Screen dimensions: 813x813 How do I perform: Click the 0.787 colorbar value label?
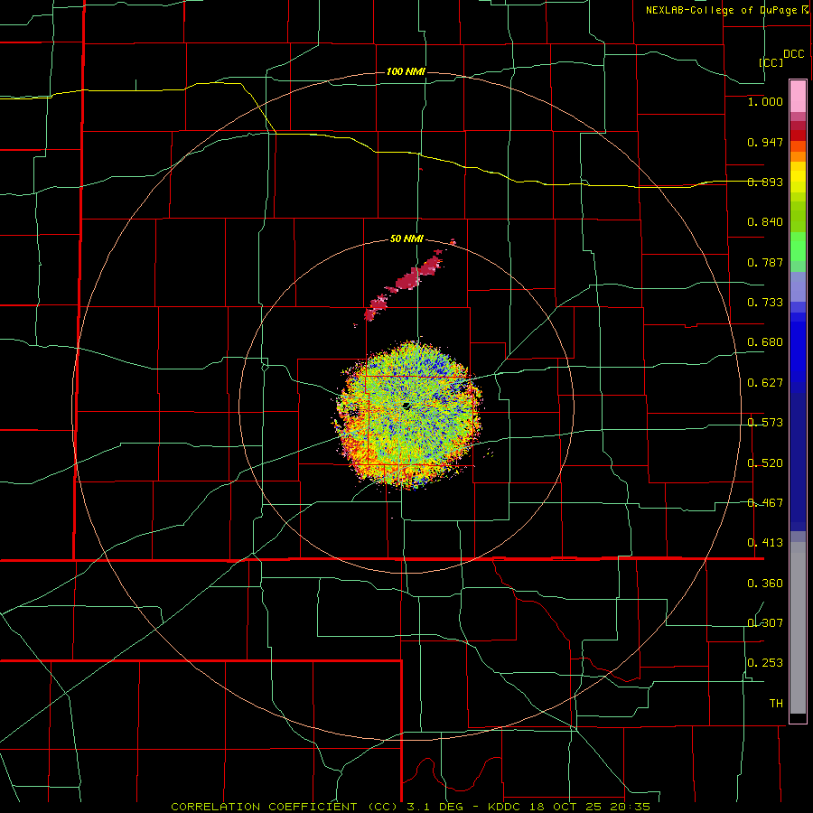click(x=765, y=262)
